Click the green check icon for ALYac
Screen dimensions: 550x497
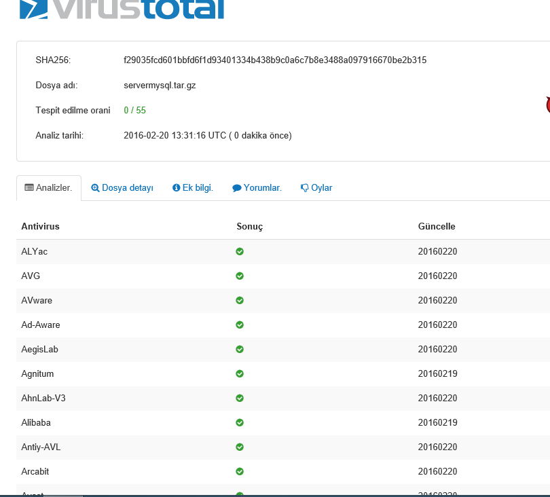click(240, 251)
